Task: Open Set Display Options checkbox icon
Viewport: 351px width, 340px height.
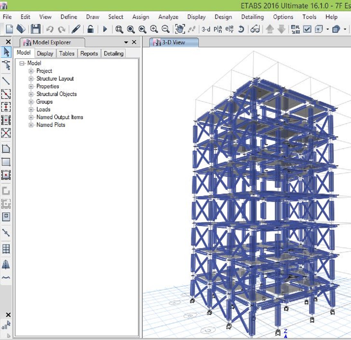Action: [307, 29]
